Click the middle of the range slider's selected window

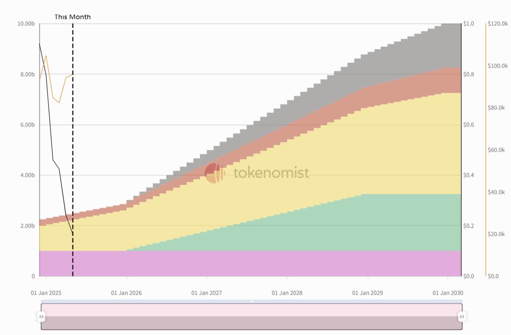coord(251,316)
